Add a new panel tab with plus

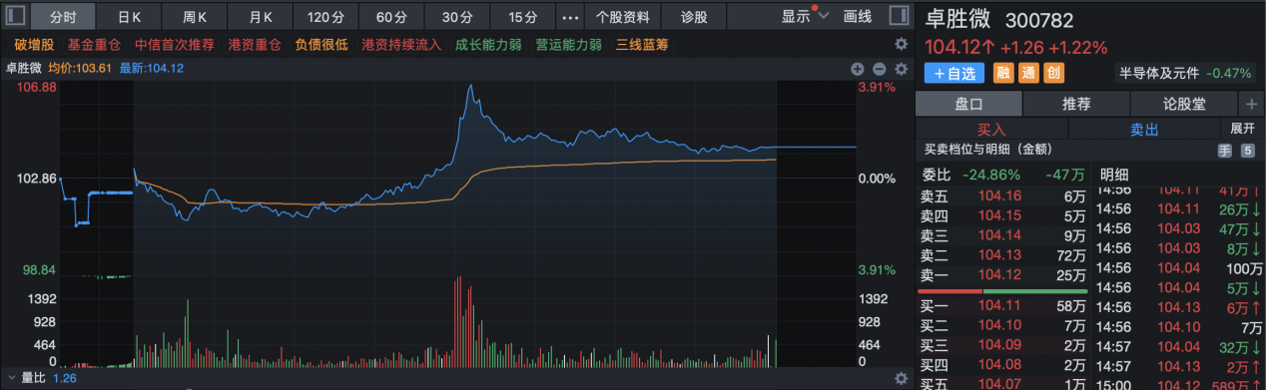tap(1251, 104)
